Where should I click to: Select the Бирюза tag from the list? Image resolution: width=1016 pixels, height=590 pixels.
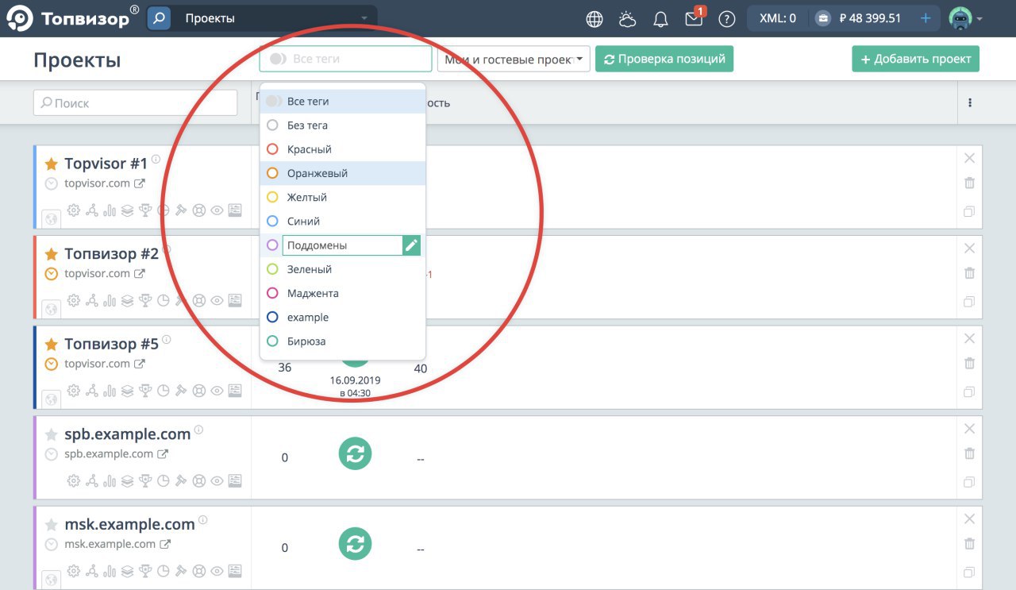point(343,341)
